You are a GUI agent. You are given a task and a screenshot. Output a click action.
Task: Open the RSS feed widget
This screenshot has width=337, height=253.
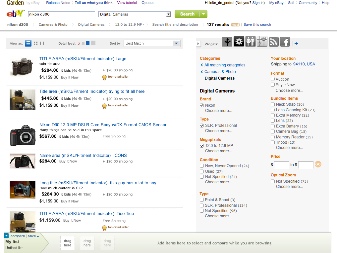274,42
